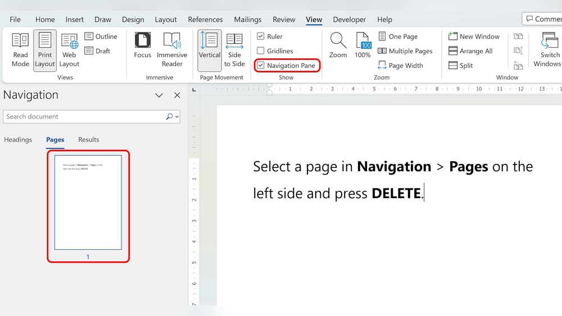Switch page movement to Side to Side

(x=234, y=49)
